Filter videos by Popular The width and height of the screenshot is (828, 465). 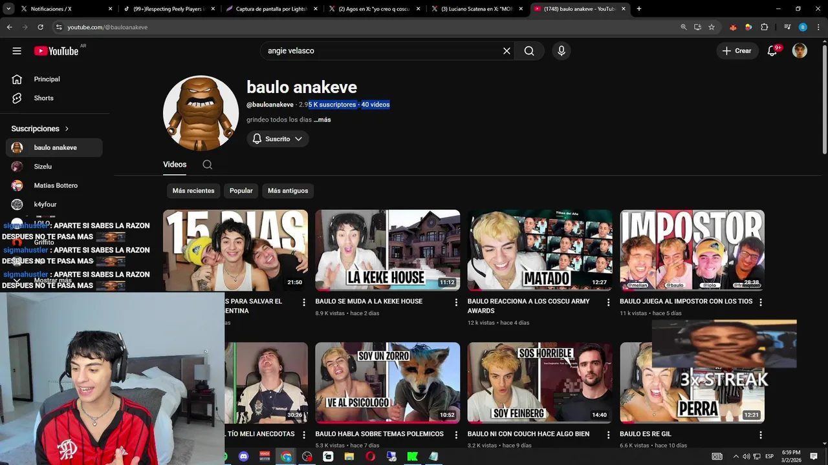(241, 191)
